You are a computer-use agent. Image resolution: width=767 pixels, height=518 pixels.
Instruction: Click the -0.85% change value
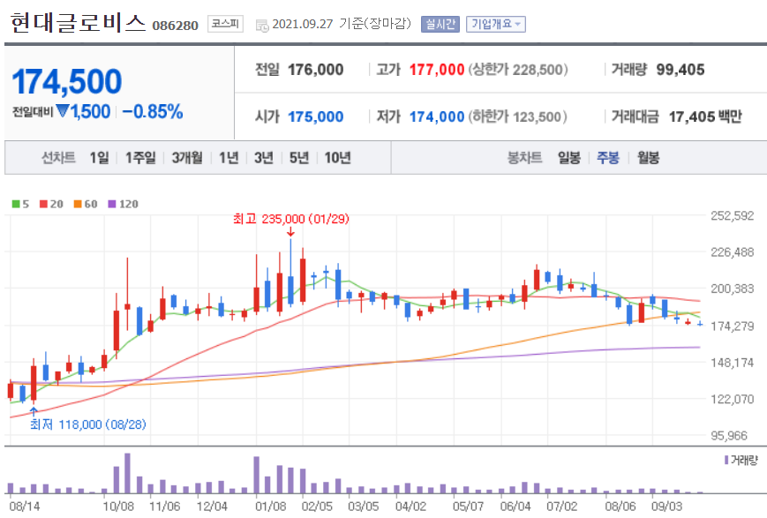coord(153,111)
